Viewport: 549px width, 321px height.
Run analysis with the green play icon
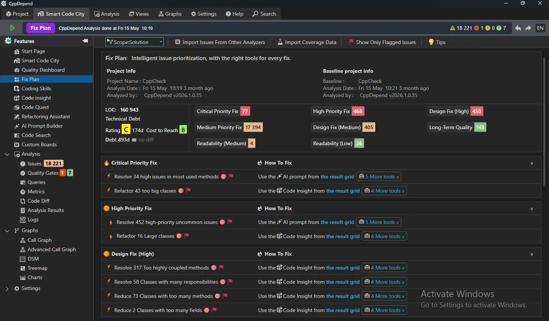point(12,28)
